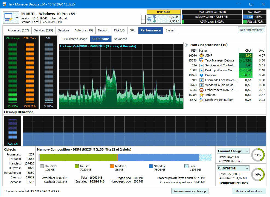Click the Desktop Explorer button
The image size is (270, 197).
click(251, 30)
